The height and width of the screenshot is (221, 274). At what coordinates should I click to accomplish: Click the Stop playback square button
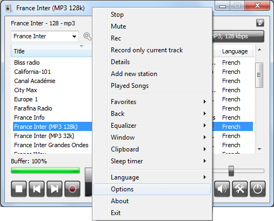pos(19,189)
